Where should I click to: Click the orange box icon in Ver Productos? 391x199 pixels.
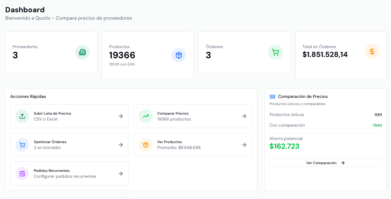coord(146,145)
